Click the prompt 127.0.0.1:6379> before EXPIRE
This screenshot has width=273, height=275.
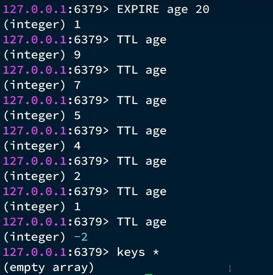tap(56, 9)
